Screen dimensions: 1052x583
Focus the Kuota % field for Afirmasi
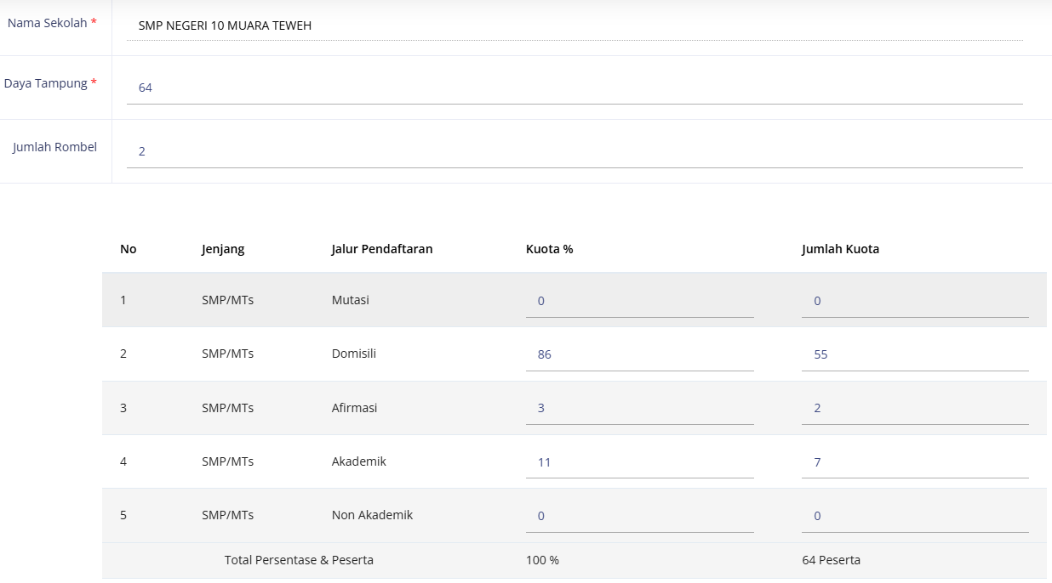pyautogui.click(x=639, y=408)
